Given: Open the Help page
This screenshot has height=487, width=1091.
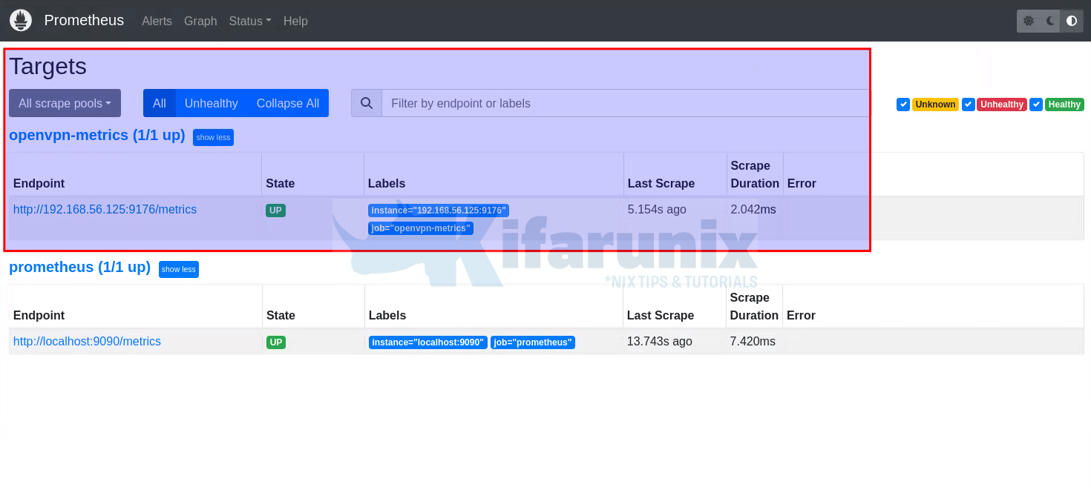Looking at the screenshot, I should point(295,21).
